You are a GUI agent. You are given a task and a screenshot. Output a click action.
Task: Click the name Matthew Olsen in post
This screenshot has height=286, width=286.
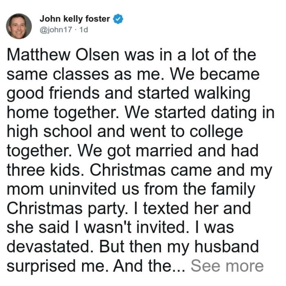coord(63,55)
